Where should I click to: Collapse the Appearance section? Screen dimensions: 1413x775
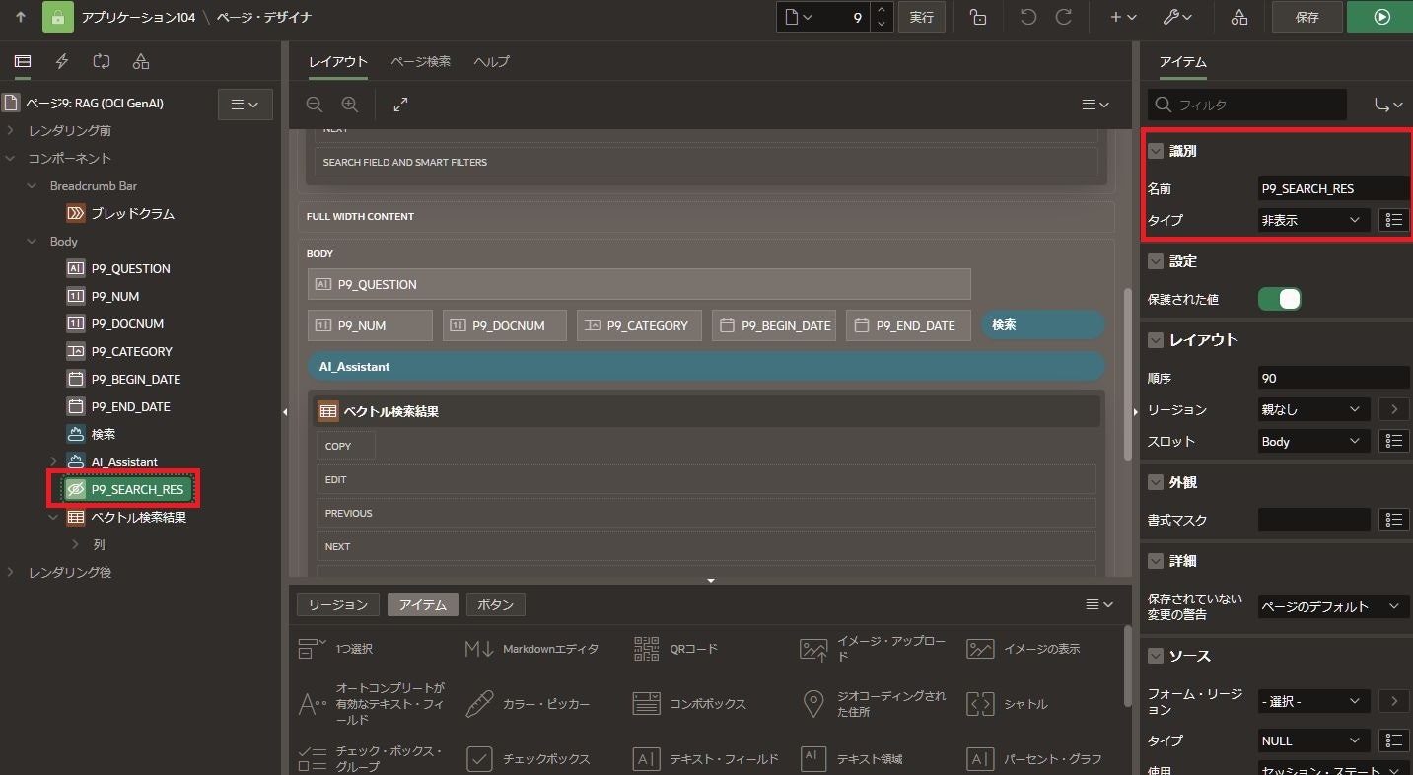pos(1157,482)
